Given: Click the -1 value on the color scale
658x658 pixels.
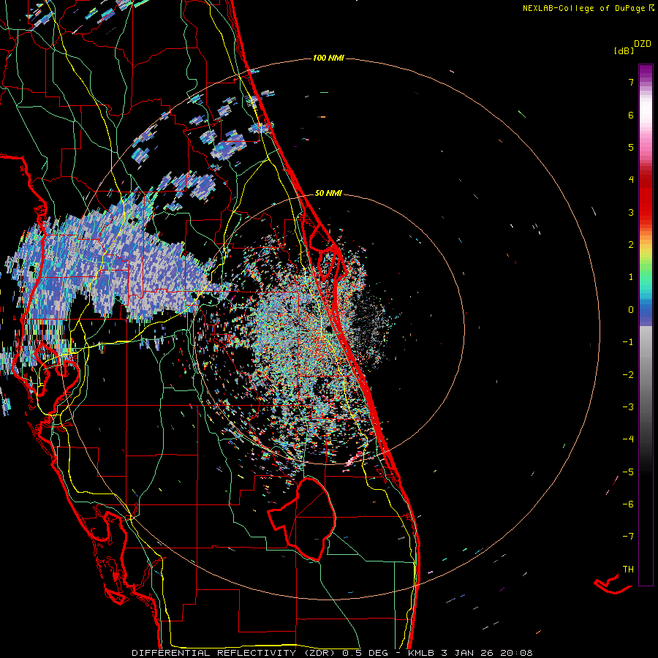Looking at the screenshot, I should (x=628, y=342).
